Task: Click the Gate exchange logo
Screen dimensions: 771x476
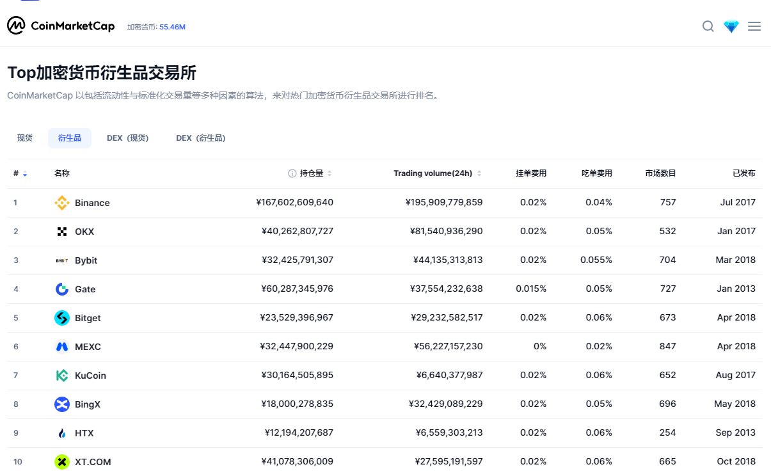Action: (62, 289)
